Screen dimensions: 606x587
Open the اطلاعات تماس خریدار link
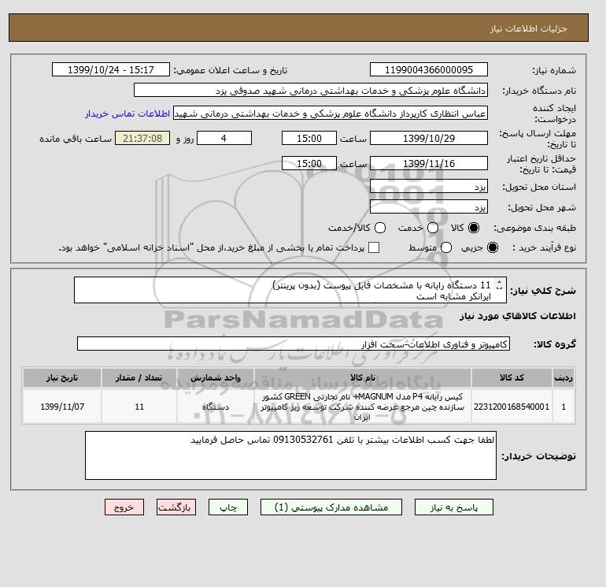click(127, 113)
